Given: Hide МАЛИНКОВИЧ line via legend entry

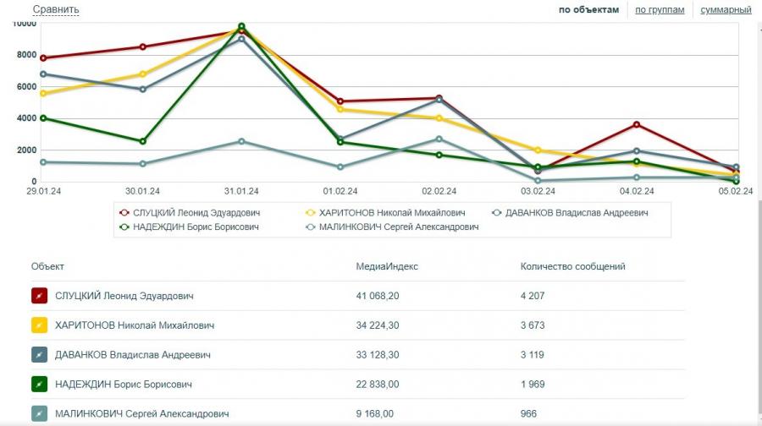Looking at the screenshot, I should coord(386,227).
